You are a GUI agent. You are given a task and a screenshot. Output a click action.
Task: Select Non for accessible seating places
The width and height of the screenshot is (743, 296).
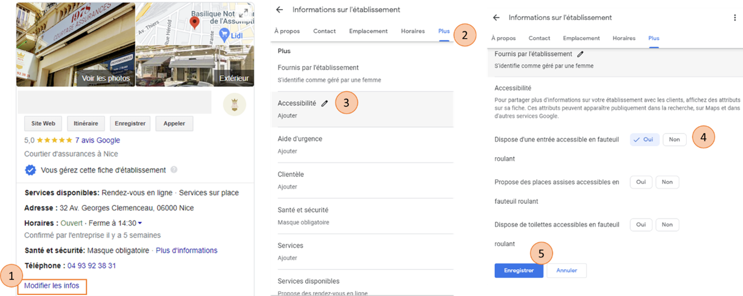(667, 182)
